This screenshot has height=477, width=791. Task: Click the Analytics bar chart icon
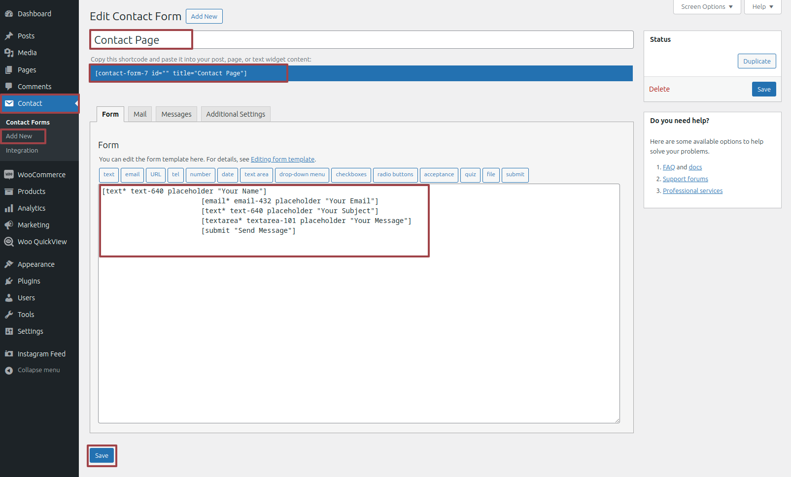pyautogui.click(x=9, y=208)
